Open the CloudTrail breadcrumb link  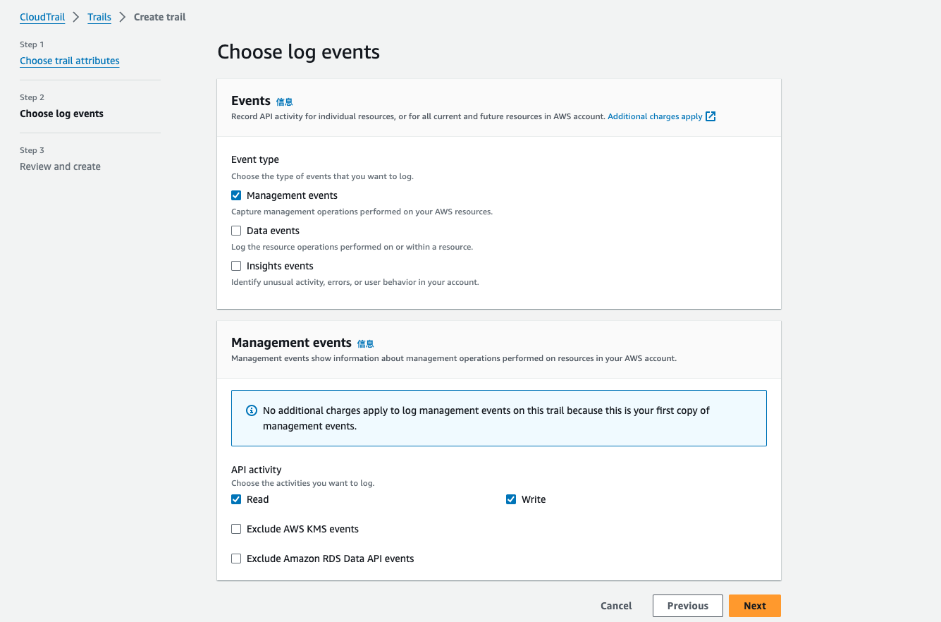pyautogui.click(x=42, y=17)
